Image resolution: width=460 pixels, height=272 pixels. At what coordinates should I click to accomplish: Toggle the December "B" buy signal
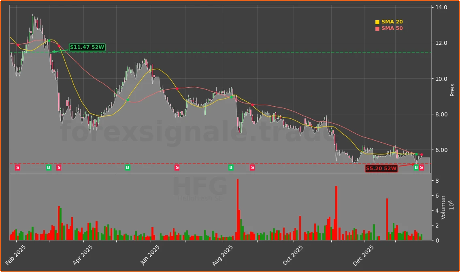[x=416, y=167]
